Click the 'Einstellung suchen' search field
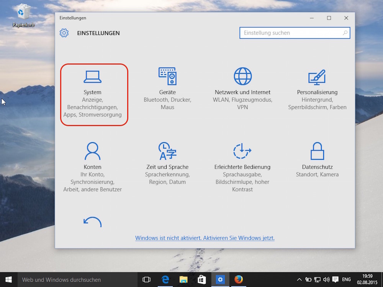The height and width of the screenshot is (287, 383). pyautogui.click(x=295, y=33)
